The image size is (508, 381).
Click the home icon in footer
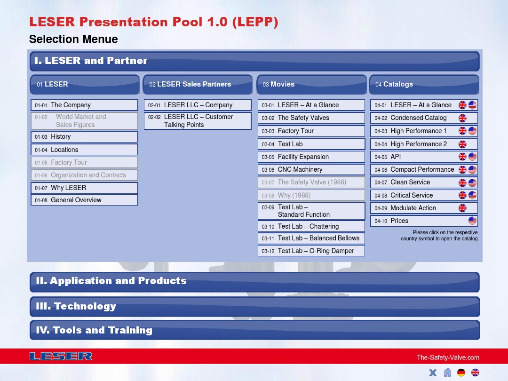tap(447, 373)
